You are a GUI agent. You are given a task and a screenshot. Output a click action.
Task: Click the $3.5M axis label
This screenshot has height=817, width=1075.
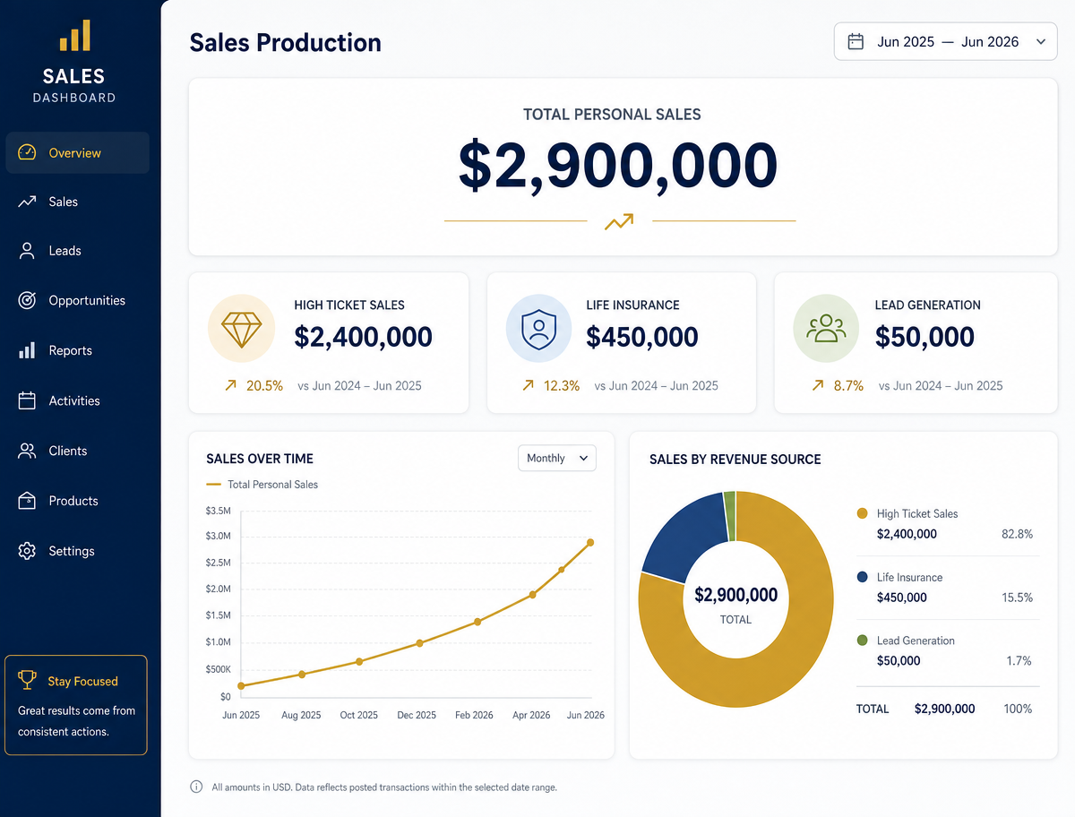coord(218,511)
